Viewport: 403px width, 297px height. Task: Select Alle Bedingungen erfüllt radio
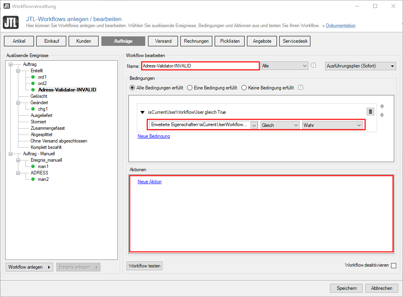coord(132,88)
